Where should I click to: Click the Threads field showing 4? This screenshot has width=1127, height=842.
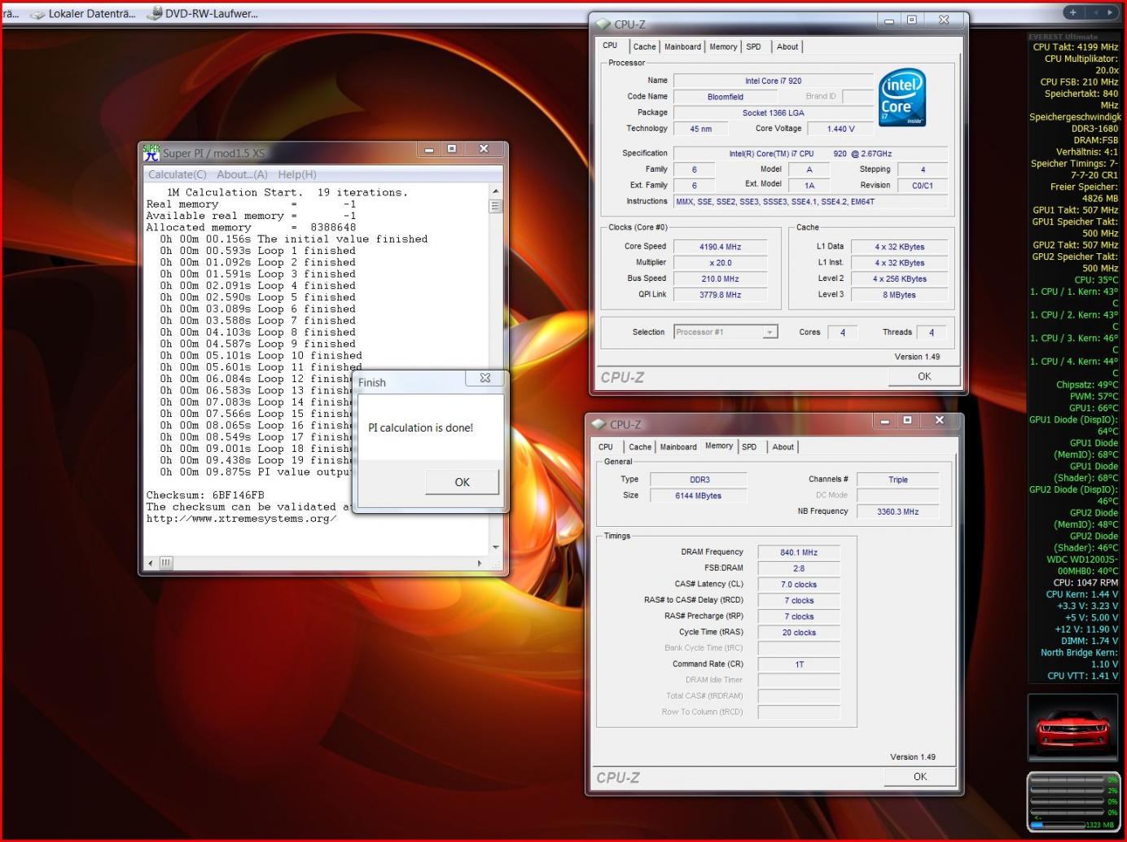[x=932, y=332]
